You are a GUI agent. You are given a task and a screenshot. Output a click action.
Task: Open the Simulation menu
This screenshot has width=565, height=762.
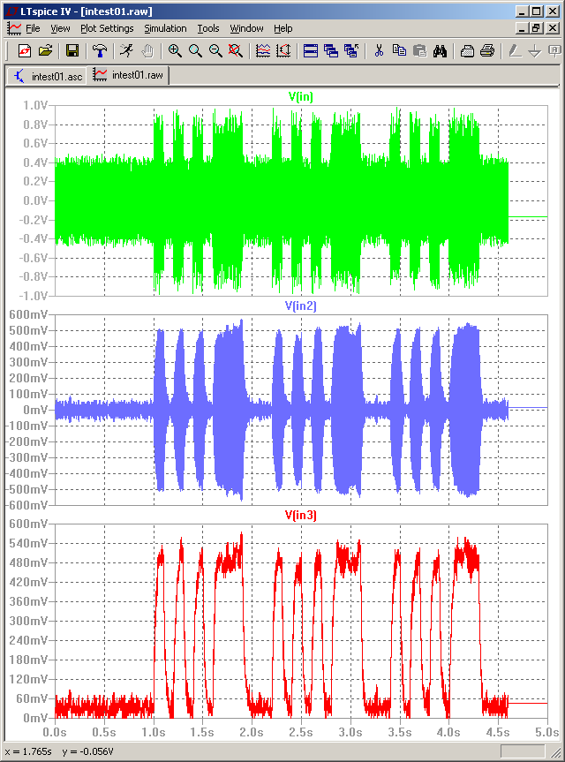tap(165, 28)
